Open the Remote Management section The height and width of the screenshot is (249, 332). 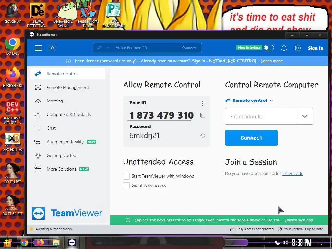tap(68, 87)
